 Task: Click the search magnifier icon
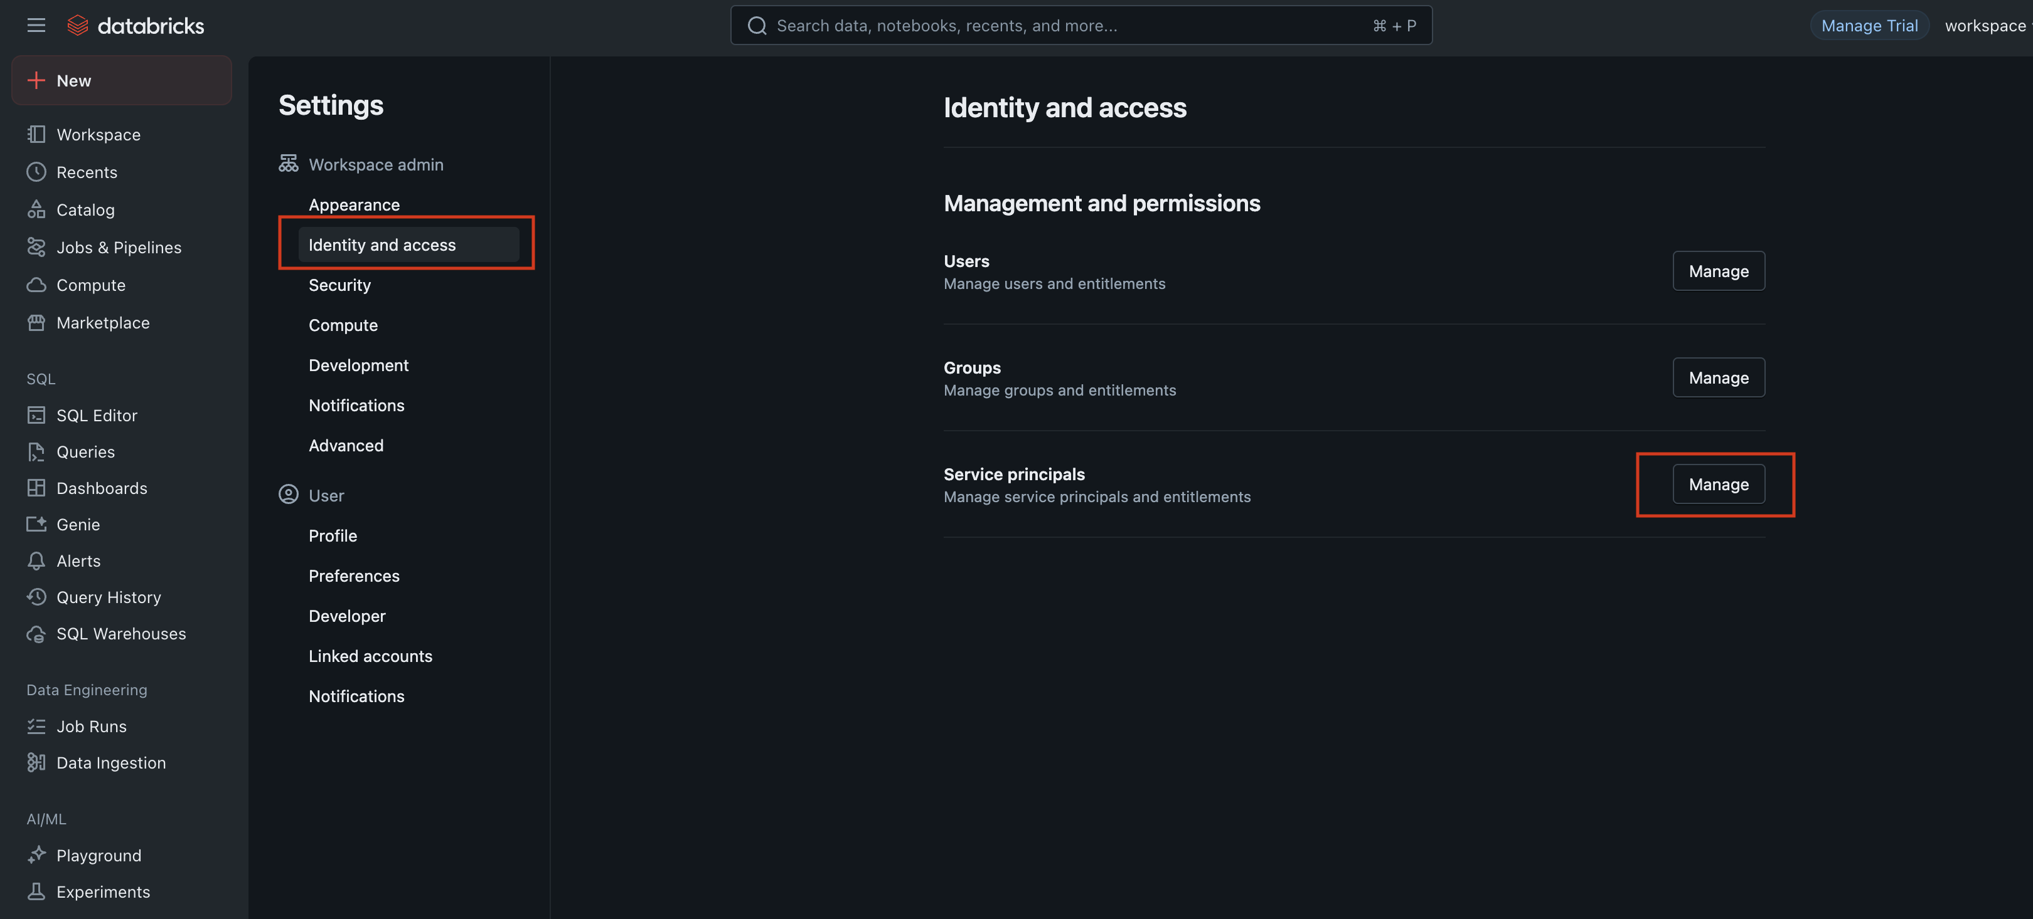point(757,25)
